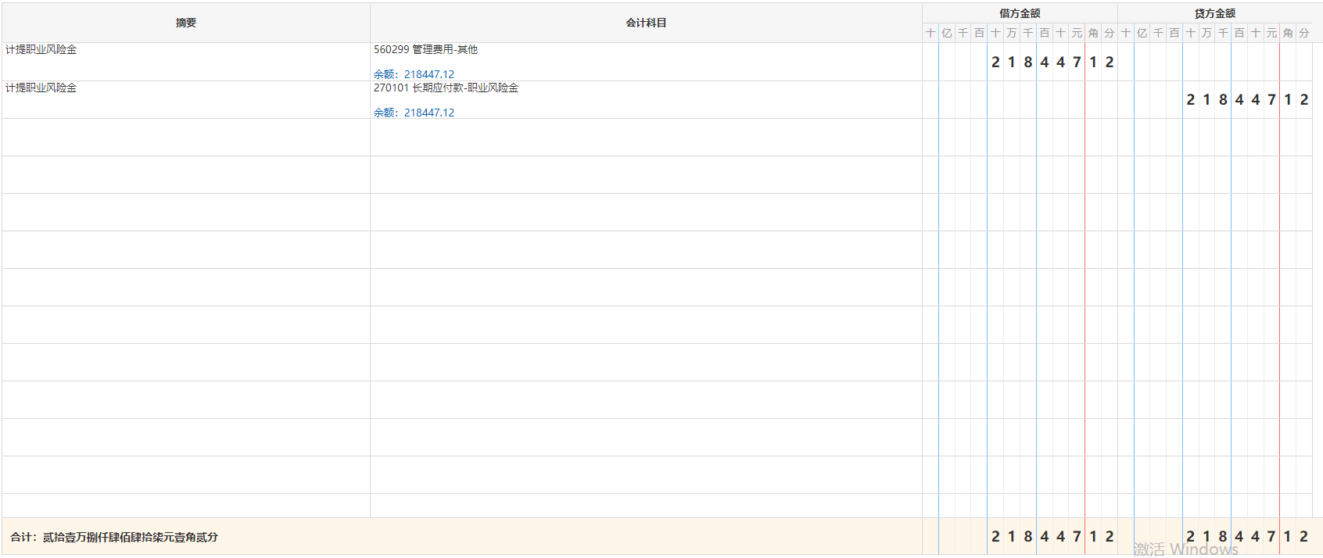Click the credit amount in the second row
1323x558 pixels.
pos(1246,100)
